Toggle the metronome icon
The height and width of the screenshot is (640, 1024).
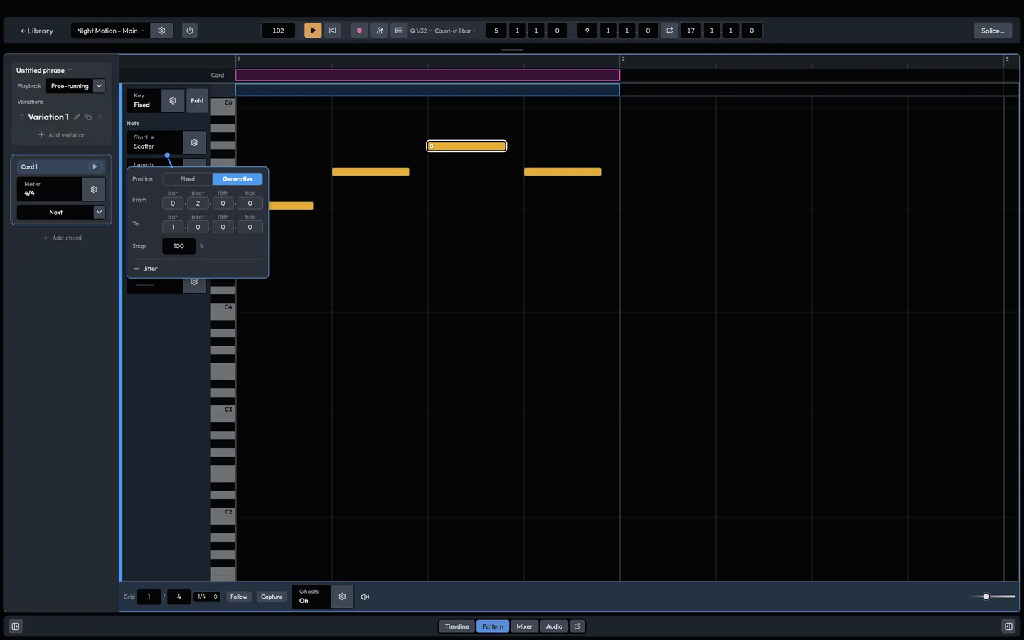click(x=379, y=31)
